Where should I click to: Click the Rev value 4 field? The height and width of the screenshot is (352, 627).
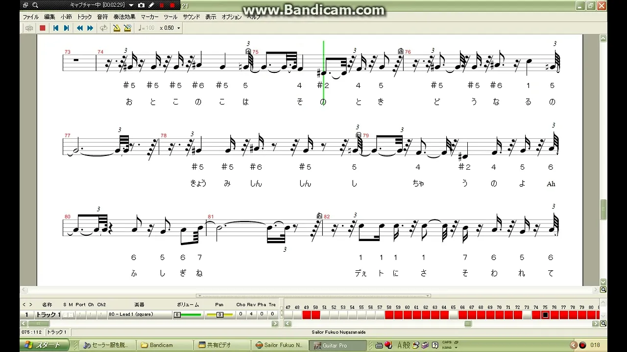251,314
